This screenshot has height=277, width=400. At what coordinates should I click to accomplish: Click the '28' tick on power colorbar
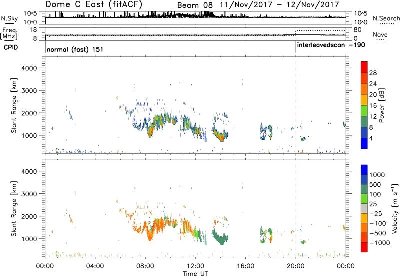pos(373,73)
